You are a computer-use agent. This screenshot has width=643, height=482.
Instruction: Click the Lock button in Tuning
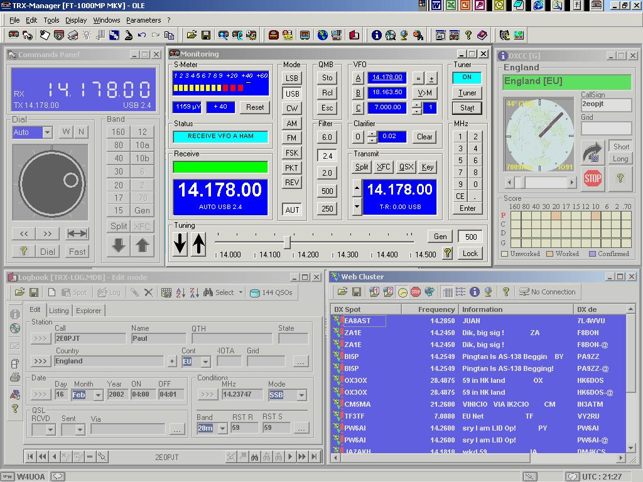pos(470,254)
